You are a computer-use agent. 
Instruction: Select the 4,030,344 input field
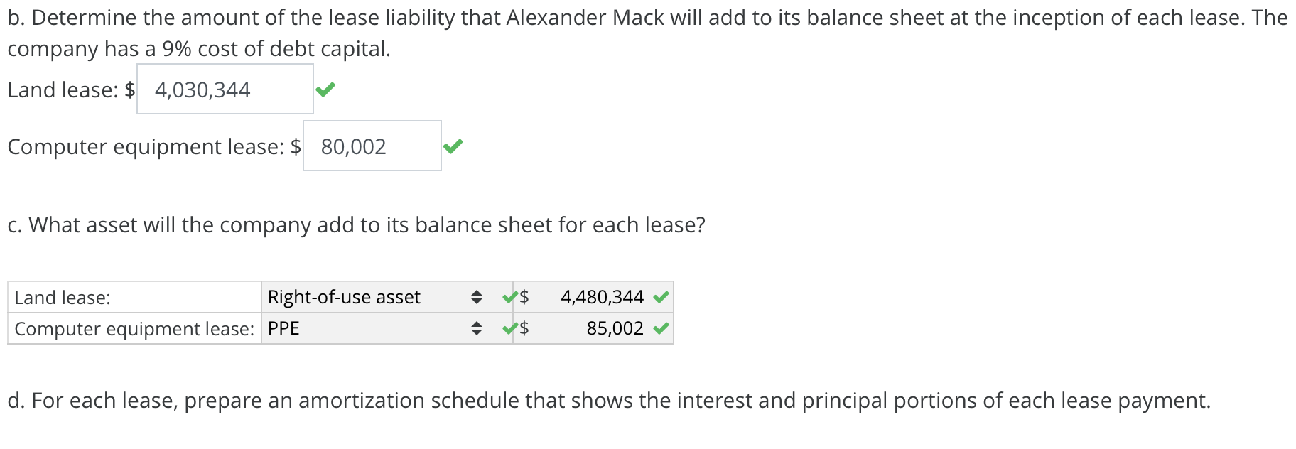[224, 90]
